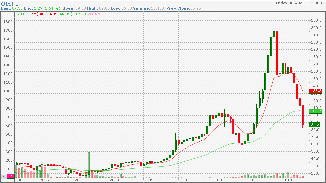Viewport: 326px width, 183px height.
Task: Select the Last: 87.50 value
Action: [11, 8]
